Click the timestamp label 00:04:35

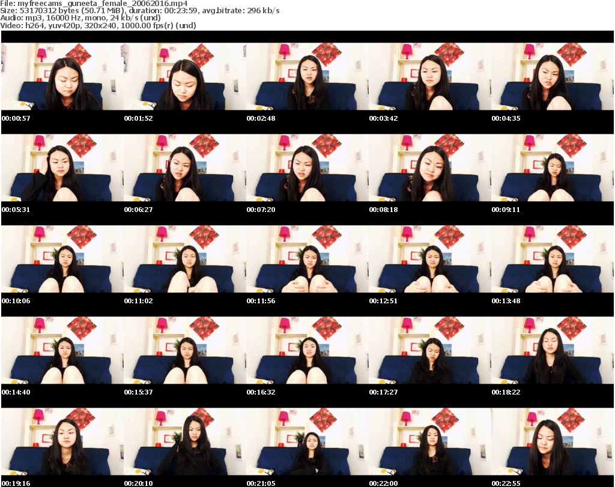click(x=506, y=118)
